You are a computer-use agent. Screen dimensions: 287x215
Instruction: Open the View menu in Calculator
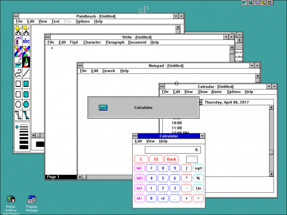click(151, 141)
